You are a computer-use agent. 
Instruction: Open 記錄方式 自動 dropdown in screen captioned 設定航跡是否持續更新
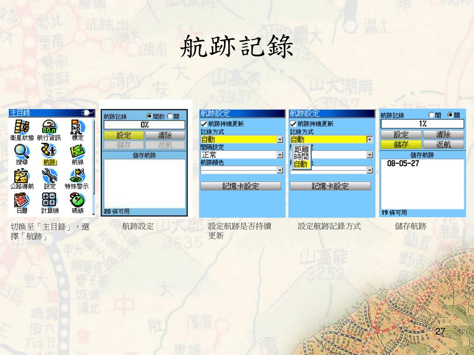[242, 140]
